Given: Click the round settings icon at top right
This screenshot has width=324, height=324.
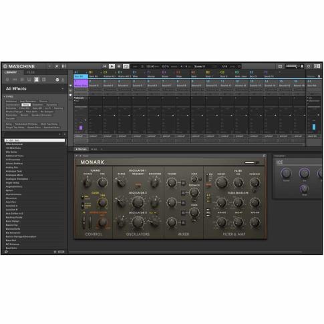Looking at the screenshot, I should click(x=309, y=66).
